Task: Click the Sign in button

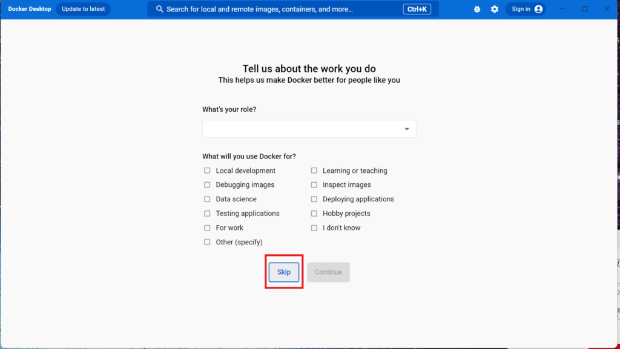Action: coord(526,9)
